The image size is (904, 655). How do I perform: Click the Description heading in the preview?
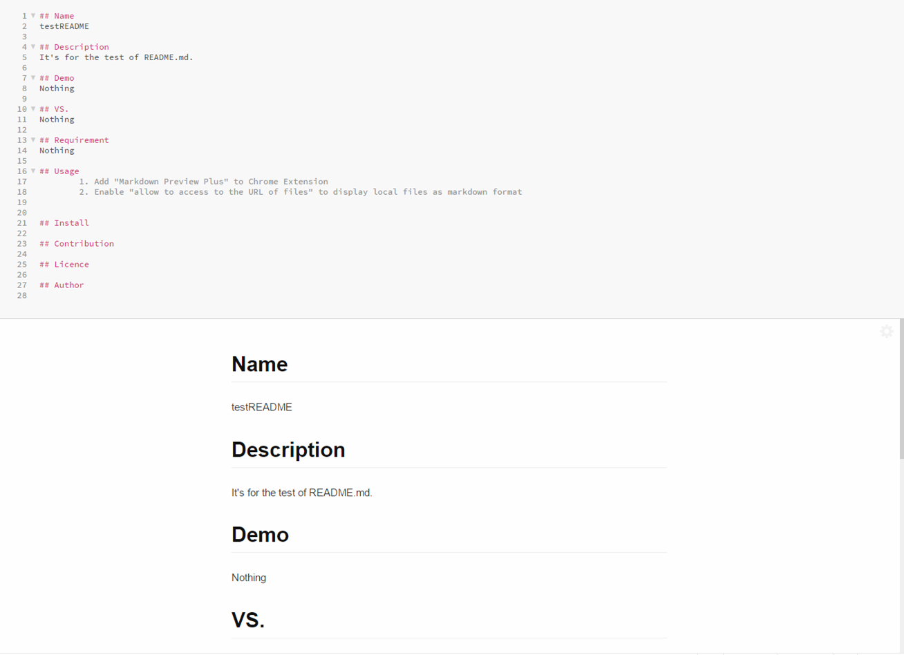click(x=288, y=450)
